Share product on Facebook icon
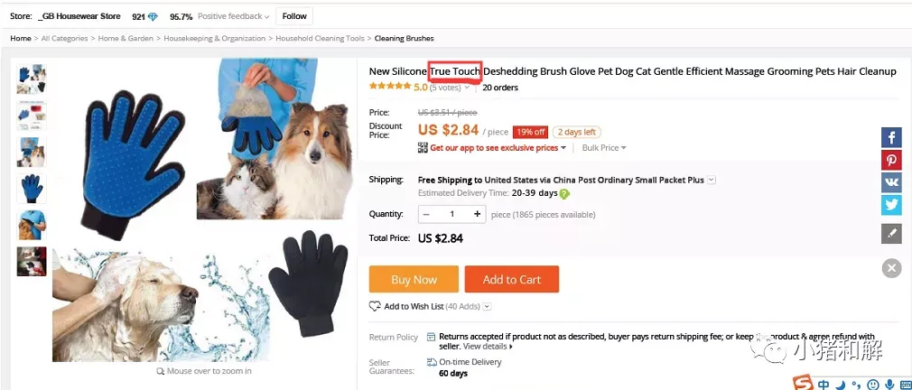The width and height of the screenshot is (912, 390). [x=891, y=138]
